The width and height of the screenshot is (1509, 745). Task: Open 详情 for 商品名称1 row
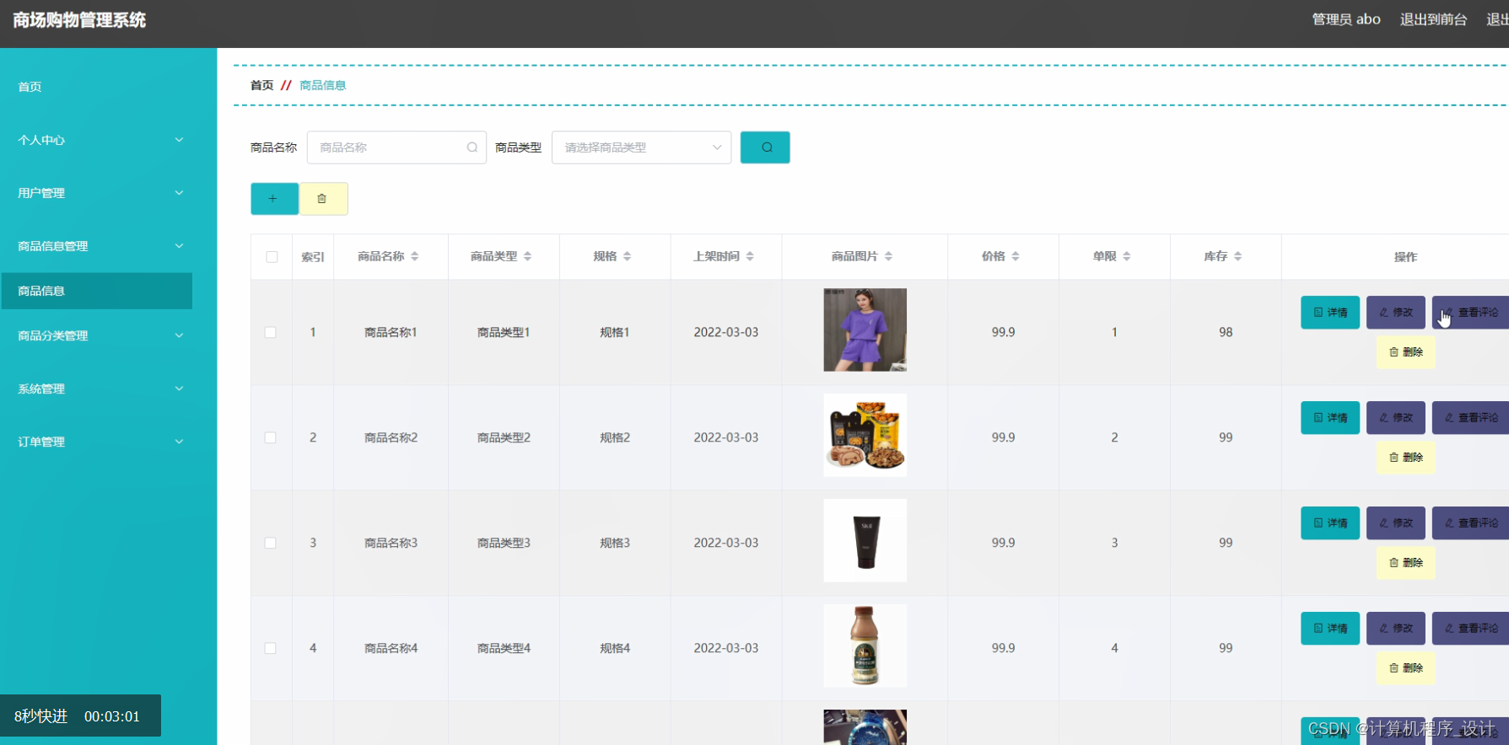1330,313
